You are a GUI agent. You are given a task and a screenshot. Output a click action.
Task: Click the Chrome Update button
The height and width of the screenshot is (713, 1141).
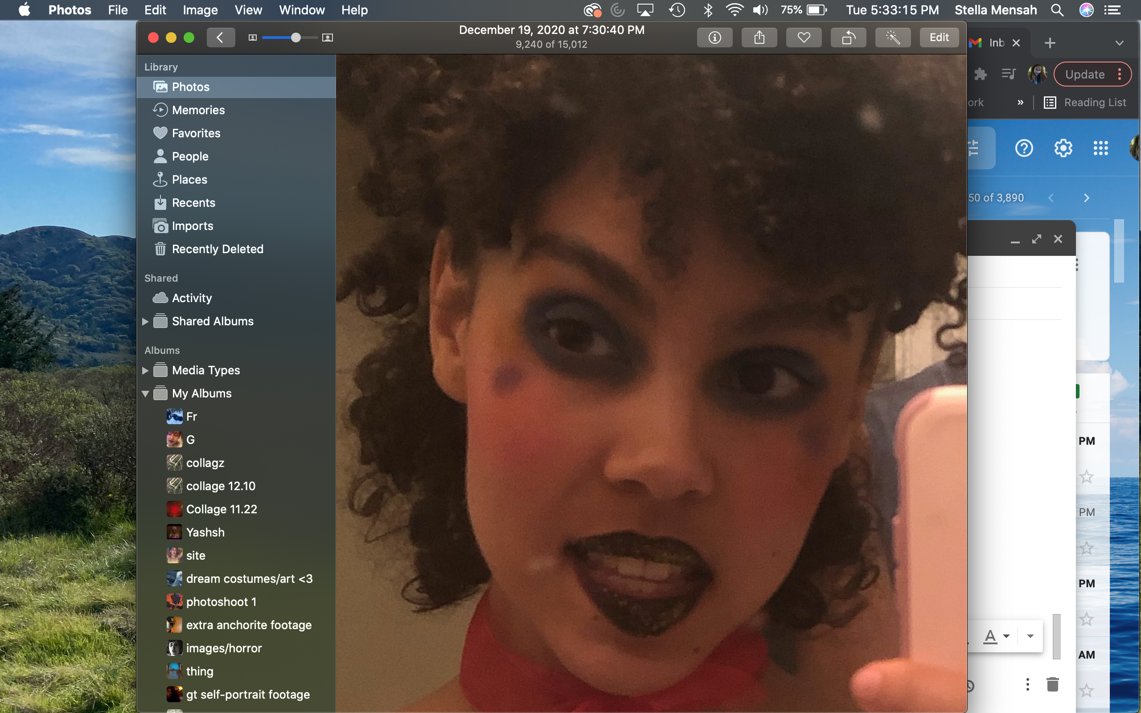point(1084,74)
